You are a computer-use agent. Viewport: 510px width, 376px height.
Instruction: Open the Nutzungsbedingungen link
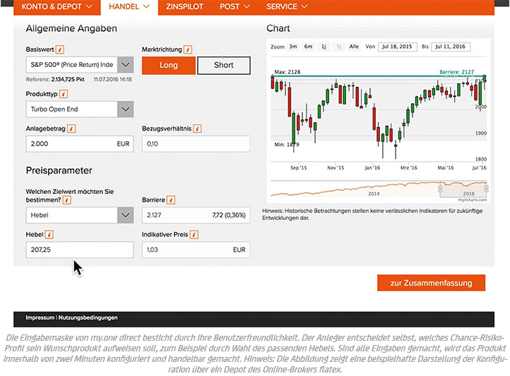(x=88, y=317)
